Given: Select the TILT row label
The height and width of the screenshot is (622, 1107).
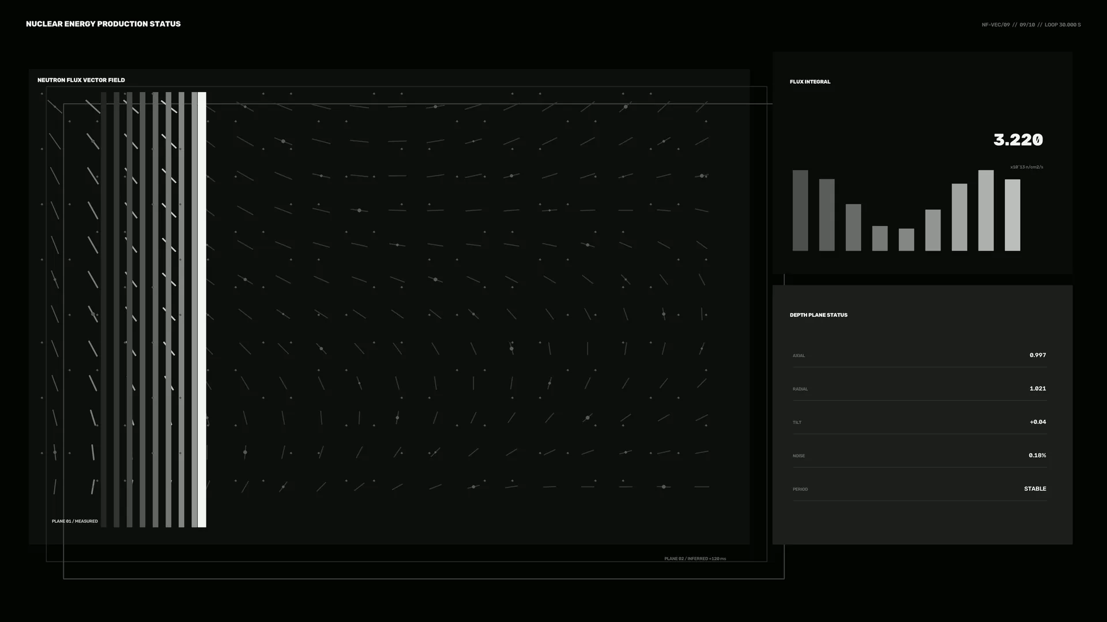Looking at the screenshot, I should pos(797,423).
